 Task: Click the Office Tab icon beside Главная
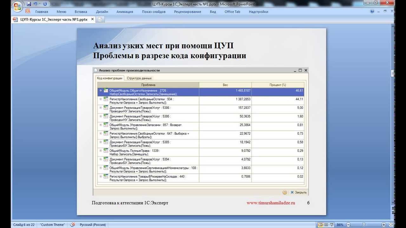coord(28,11)
